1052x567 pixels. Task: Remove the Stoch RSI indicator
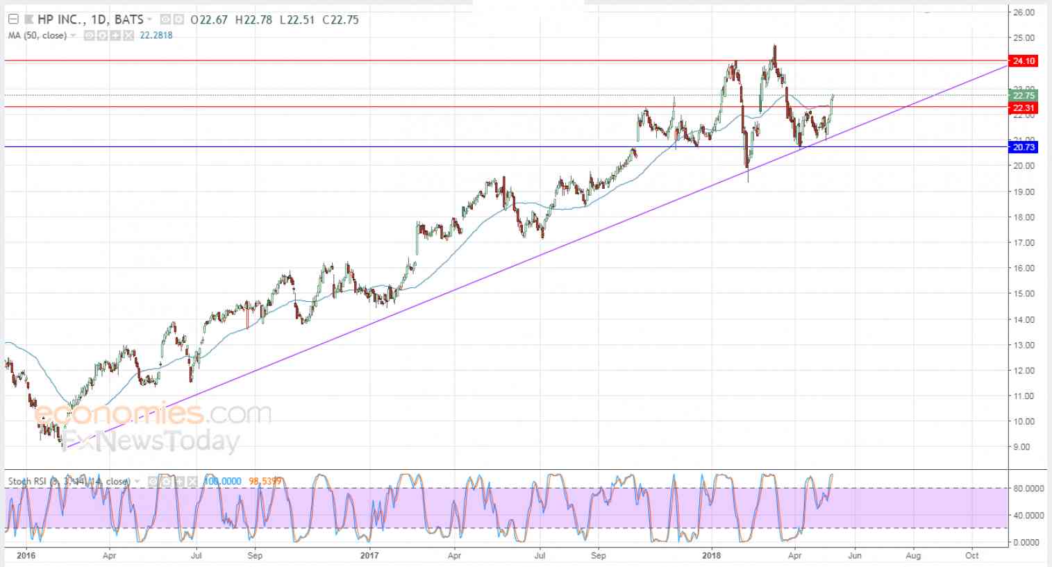pyautogui.click(x=192, y=481)
